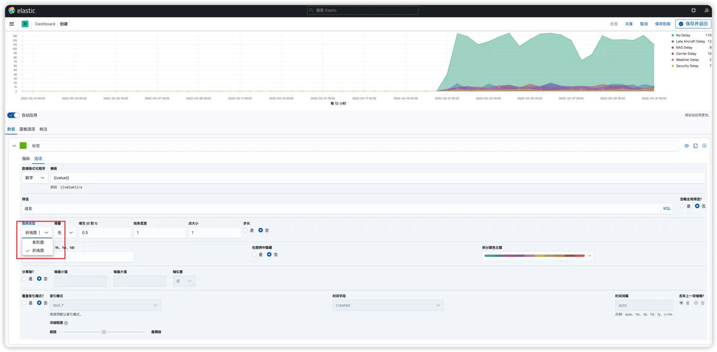This screenshot has height=352, width=717.
Task: Toggle the 自动应用 switch
Action: pyautogui.click(x=13, y=115)
